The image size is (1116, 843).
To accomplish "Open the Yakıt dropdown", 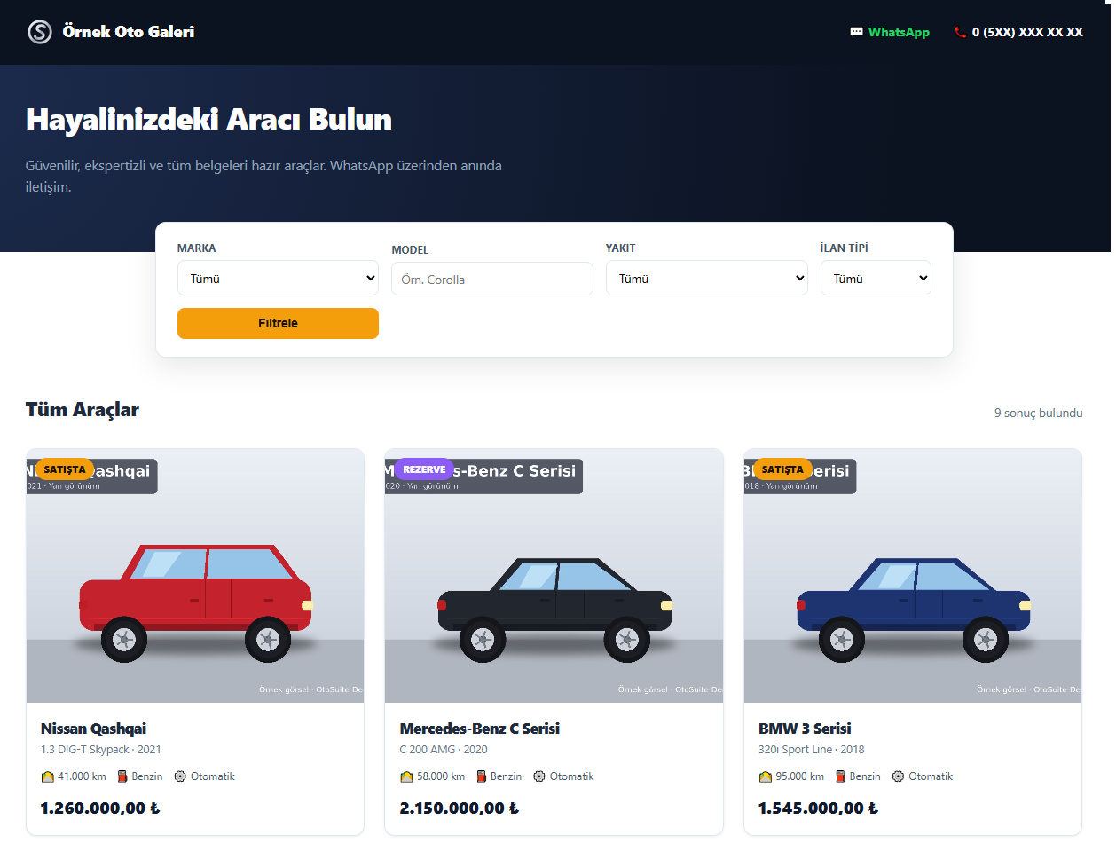I will [706, 278].
